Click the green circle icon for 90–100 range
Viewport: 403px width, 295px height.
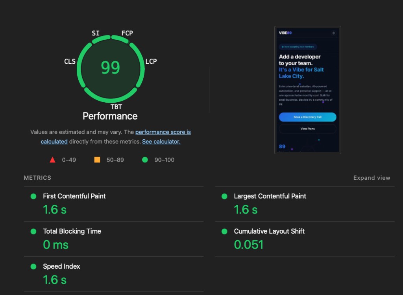[x=144, y=160]
